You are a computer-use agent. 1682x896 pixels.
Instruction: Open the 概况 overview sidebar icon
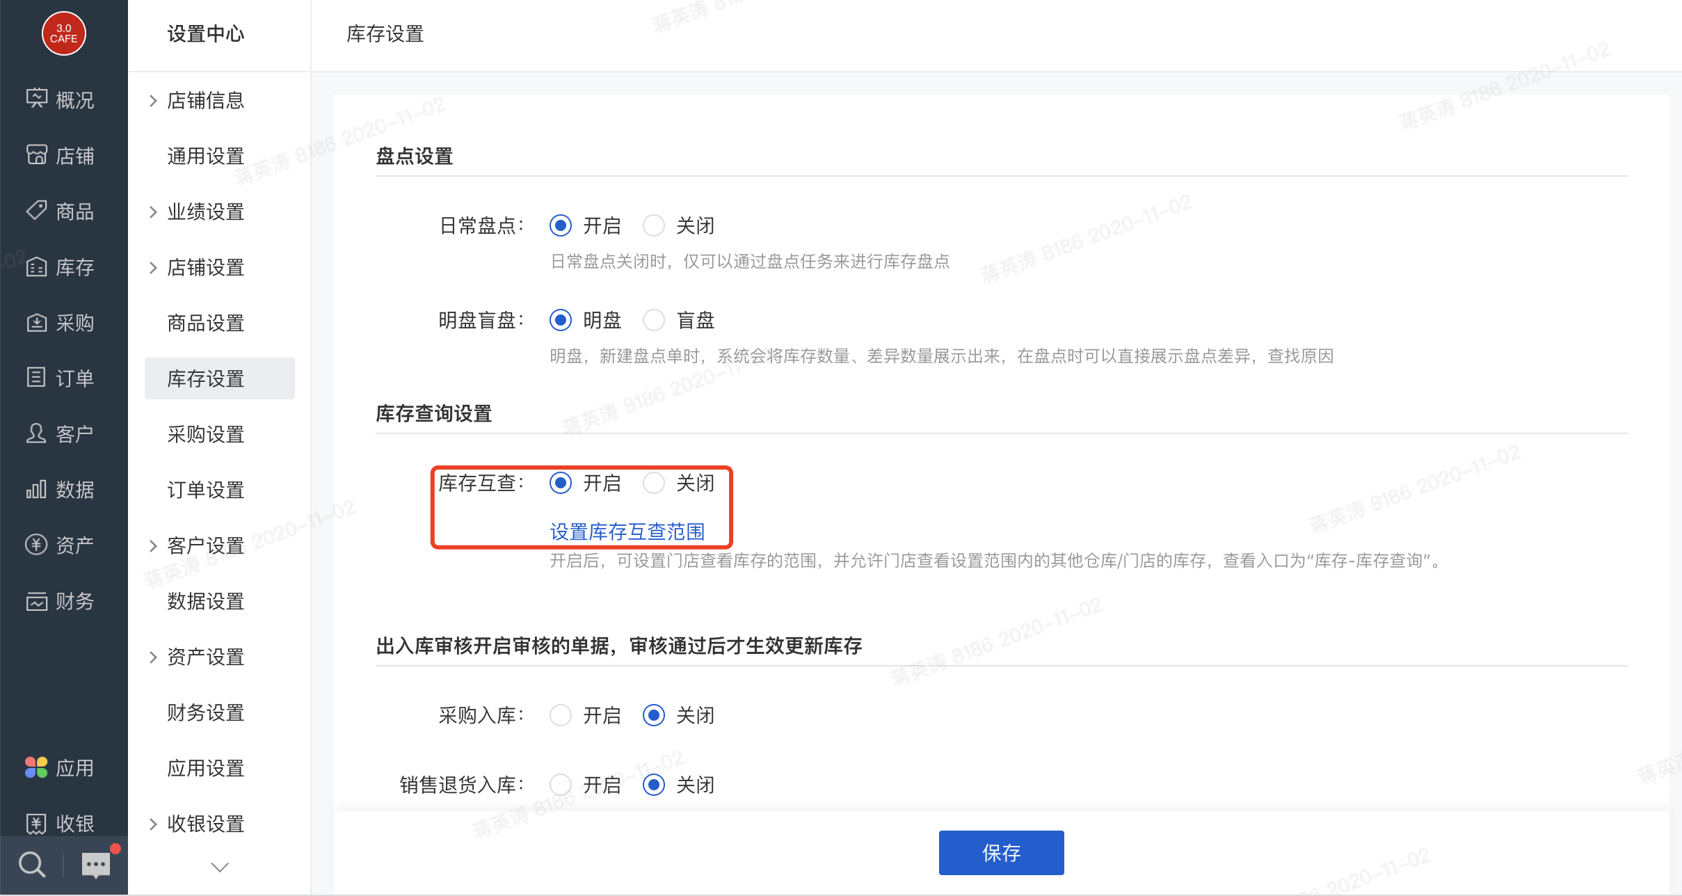pos(36,99)
